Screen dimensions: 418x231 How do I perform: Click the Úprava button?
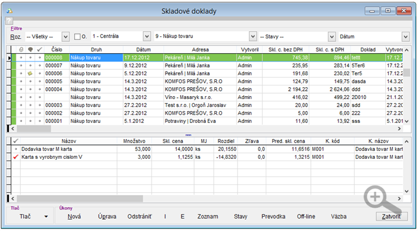click(107, 217)
